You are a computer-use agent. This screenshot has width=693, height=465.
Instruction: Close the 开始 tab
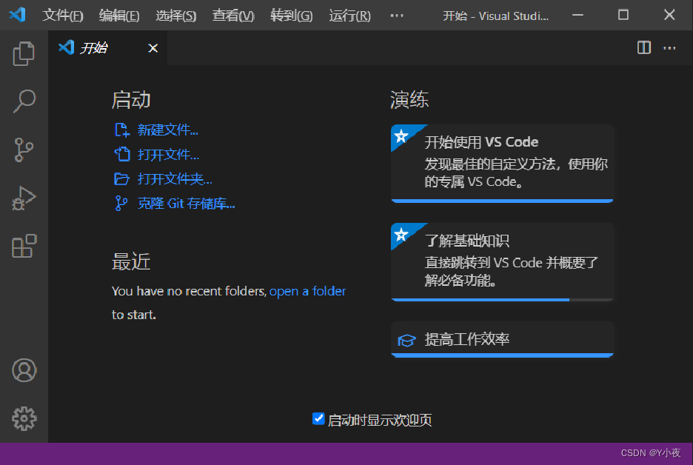(153, 48)
